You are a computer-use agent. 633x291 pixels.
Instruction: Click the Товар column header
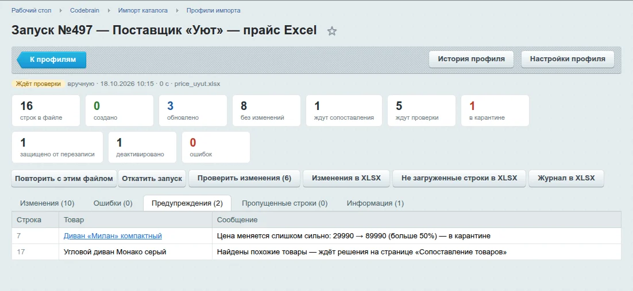click(x=136, y=220)
